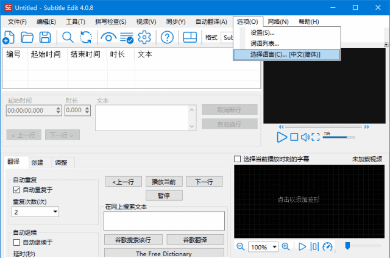390x258 pixels.
Task: Click the <上一行 button in translate panel
Action: click(123, 182)
